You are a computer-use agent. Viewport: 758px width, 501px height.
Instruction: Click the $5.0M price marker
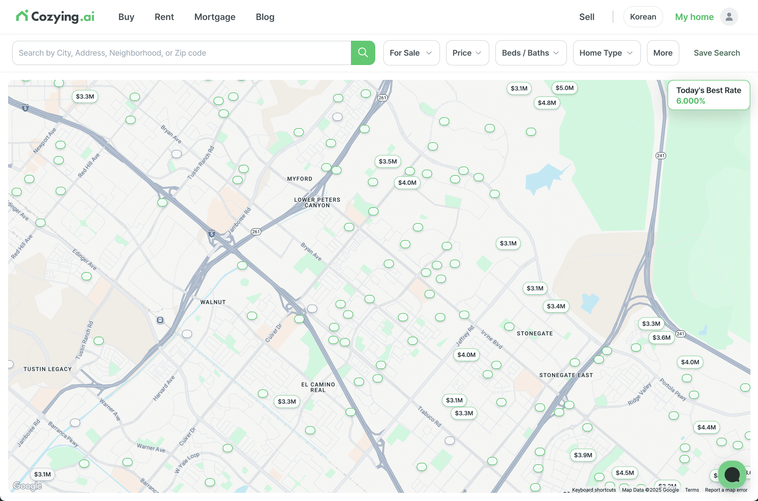pyautogui.click(x=564, y=88)
